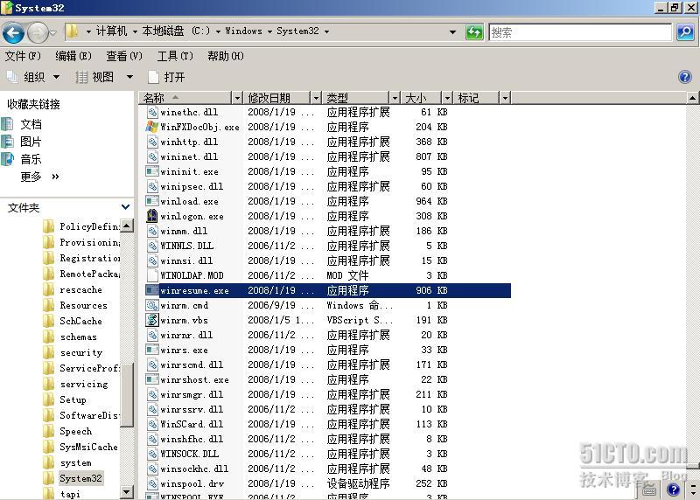This screenshot has height=500, width=700.
Task: Open the 大小 column filter dropdown
Action: [x=447, y=98]
